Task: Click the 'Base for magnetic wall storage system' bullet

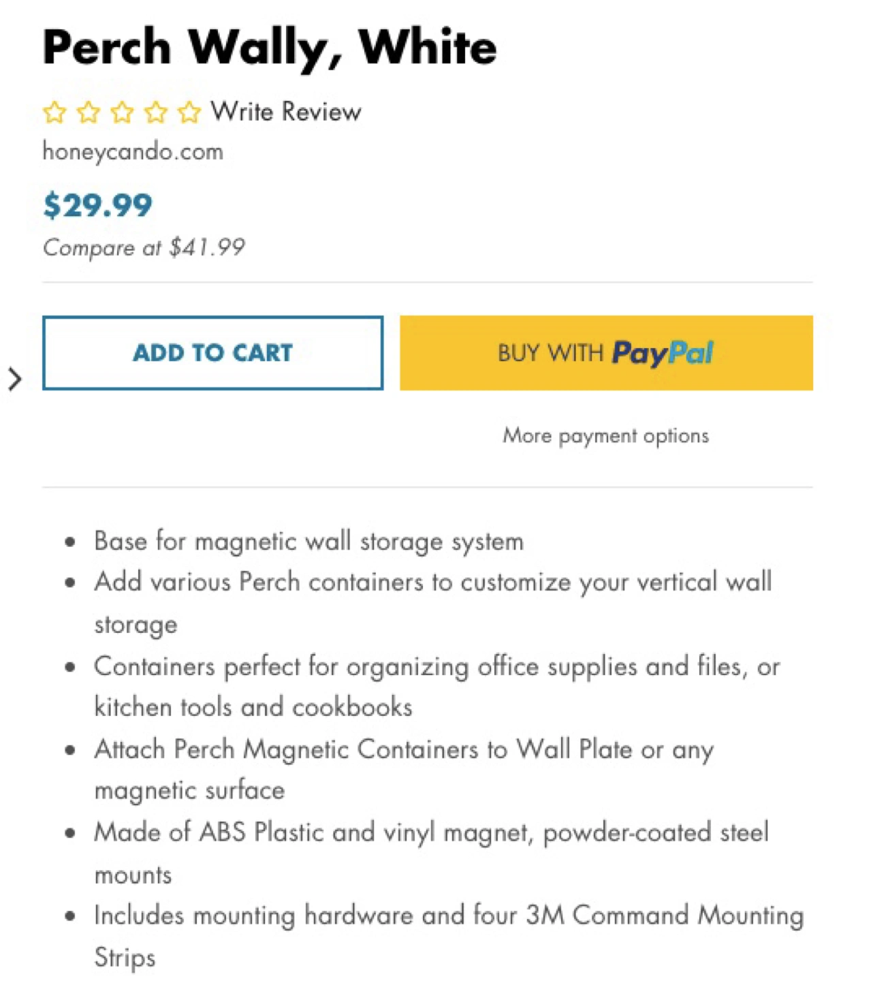Action: pos(308,542)
